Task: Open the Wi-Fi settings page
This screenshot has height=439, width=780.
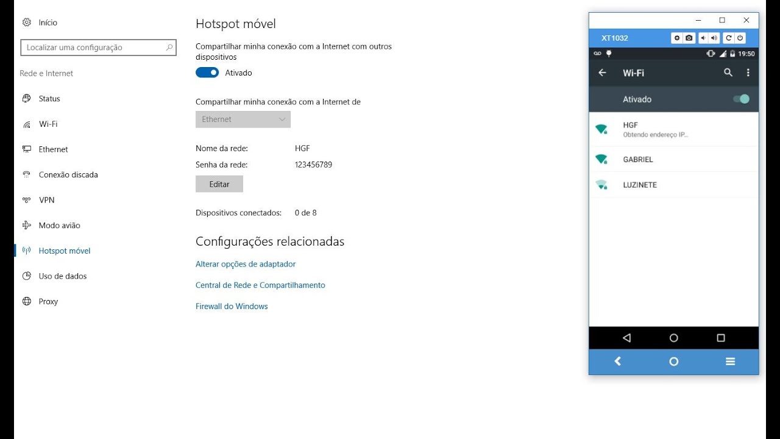Action: 48,124
